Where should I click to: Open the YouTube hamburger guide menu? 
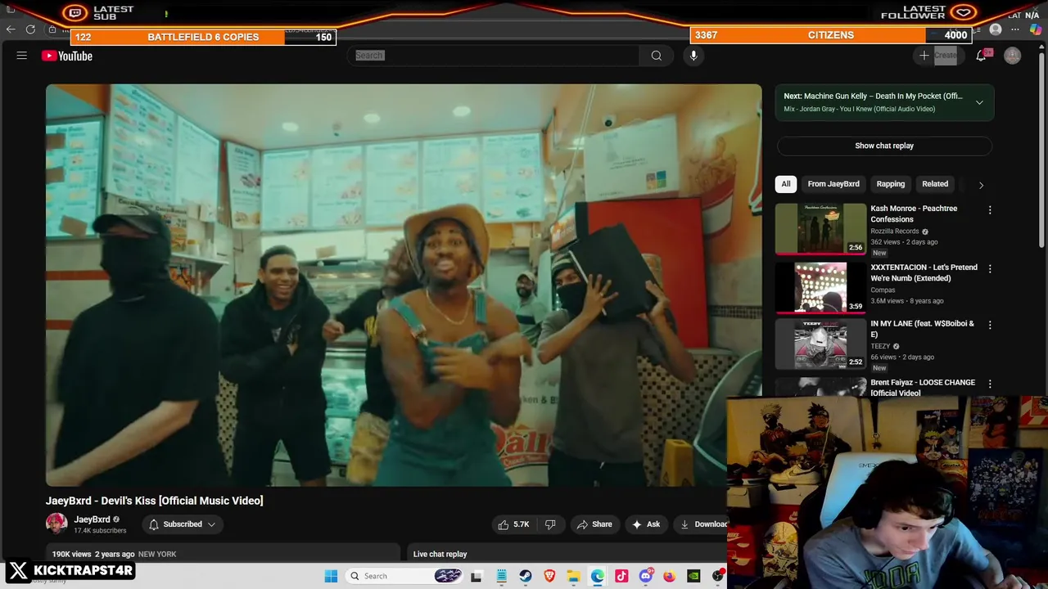pyautogui.click(x=22, y=56)
